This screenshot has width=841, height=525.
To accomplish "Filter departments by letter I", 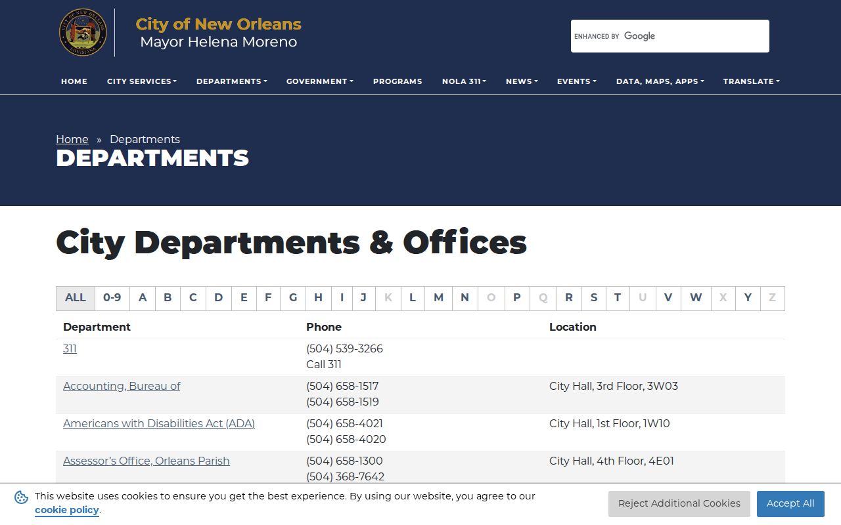I will click(342, 298).
